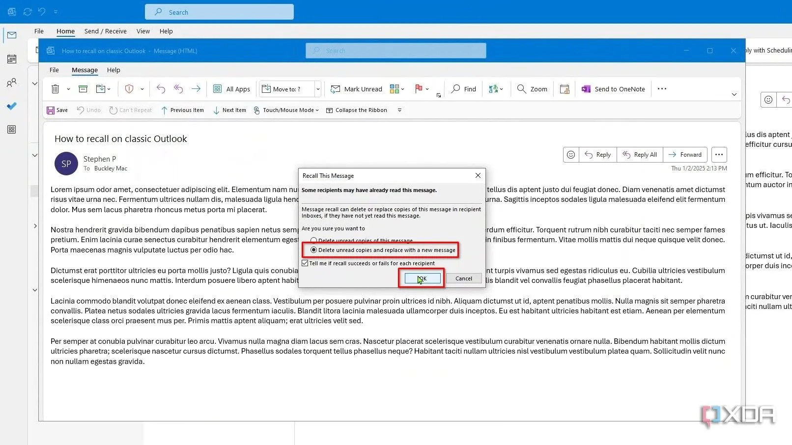Image resolution: width=792 pixels, height=445 pixels.
Task: Select Delete unread copies and replace option
Action: 383,250
